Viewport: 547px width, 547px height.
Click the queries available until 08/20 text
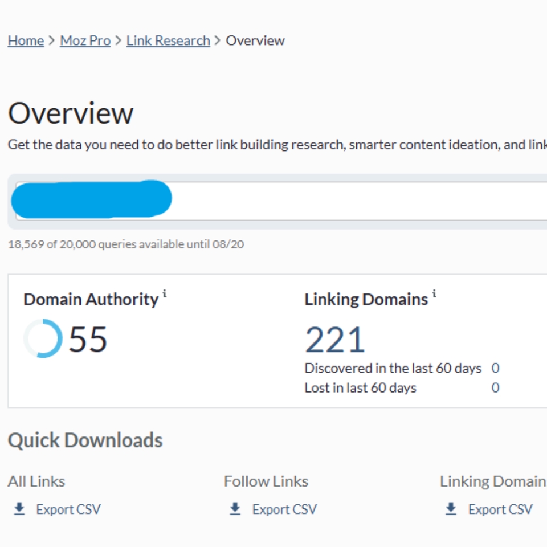pyautogui.click(x=126, y=243)
